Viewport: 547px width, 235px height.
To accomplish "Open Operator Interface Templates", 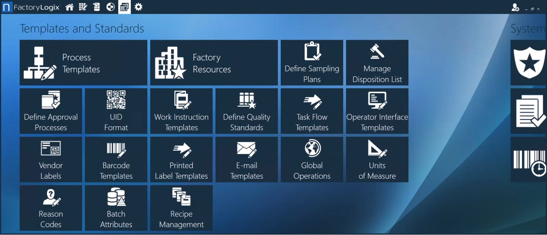I will [x=377, y=111].
